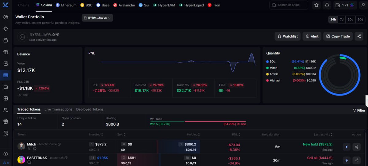Click the X logo at top left
This screenshot has width=368, height=166.
click(6, 5)
